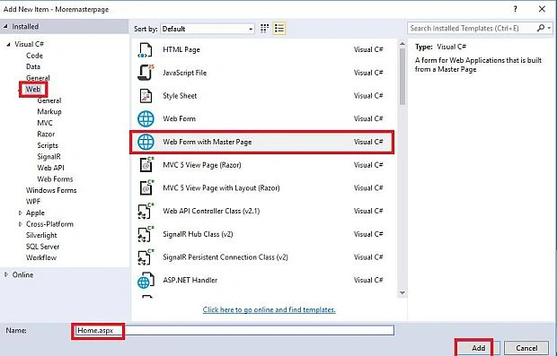The height and width of the screenshot is (356, 557).
Task: Close the Add New Item dialog
Action: coord(542,9)
